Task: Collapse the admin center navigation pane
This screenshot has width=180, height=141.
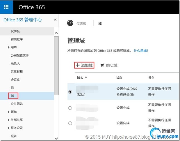Action: pyautogui.click(x=55, y=20)
